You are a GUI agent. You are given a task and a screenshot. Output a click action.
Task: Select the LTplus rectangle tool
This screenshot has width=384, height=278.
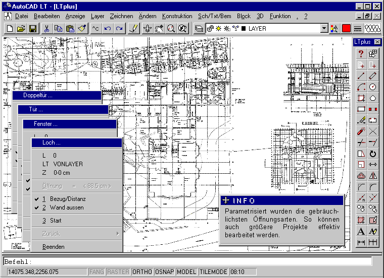tap(361, 109)
